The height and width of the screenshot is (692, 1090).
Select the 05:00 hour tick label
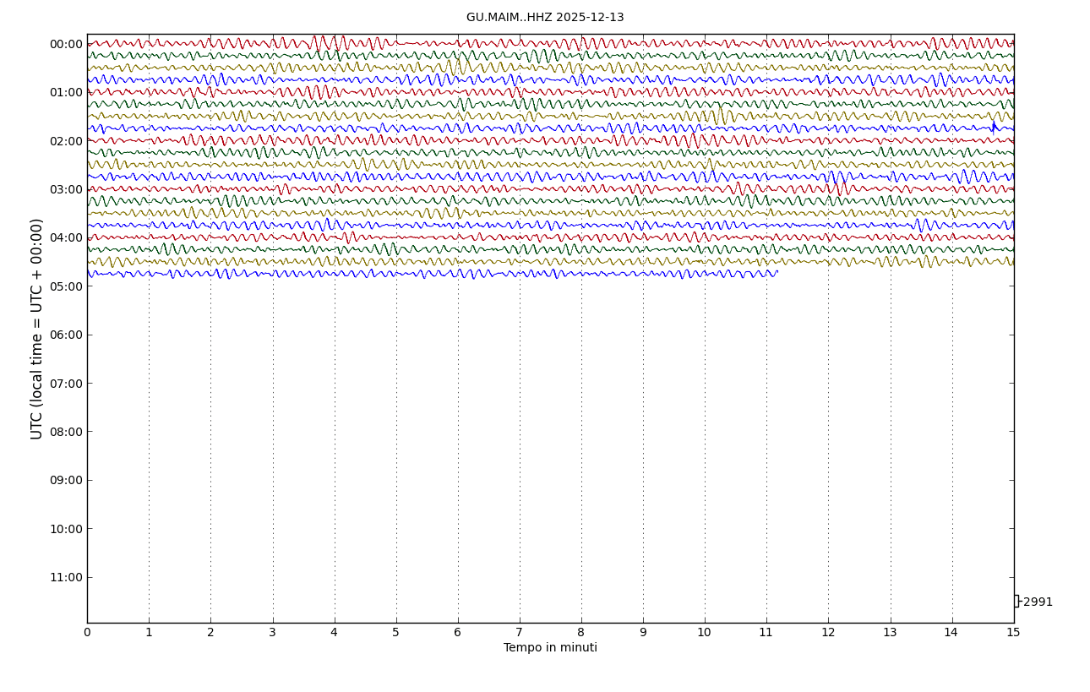[66, 286]
